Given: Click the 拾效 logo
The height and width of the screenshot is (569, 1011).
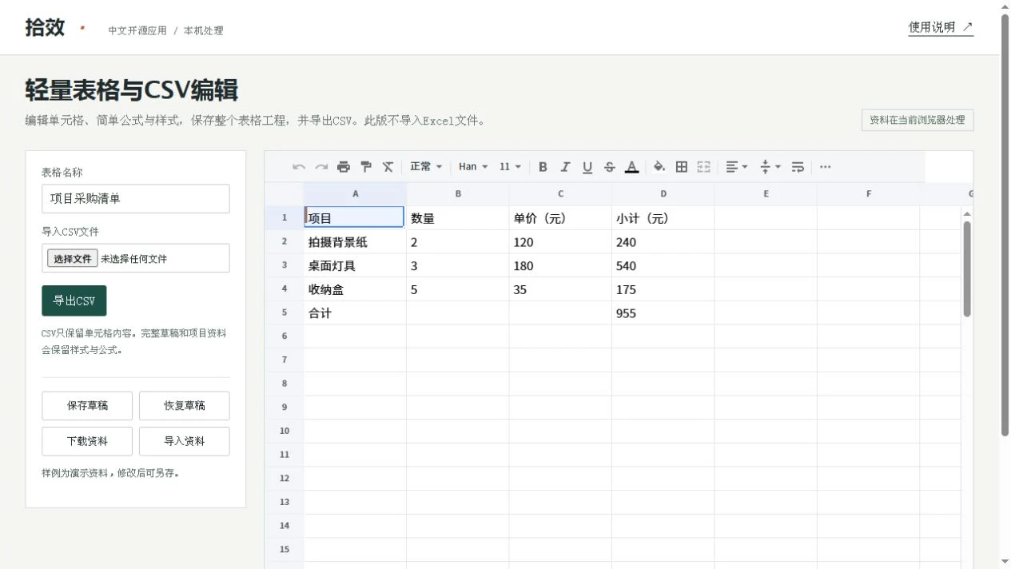Looking at the screenshot, I should pos(45,28).
